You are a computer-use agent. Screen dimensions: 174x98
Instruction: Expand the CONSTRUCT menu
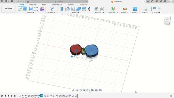[113, 13]
